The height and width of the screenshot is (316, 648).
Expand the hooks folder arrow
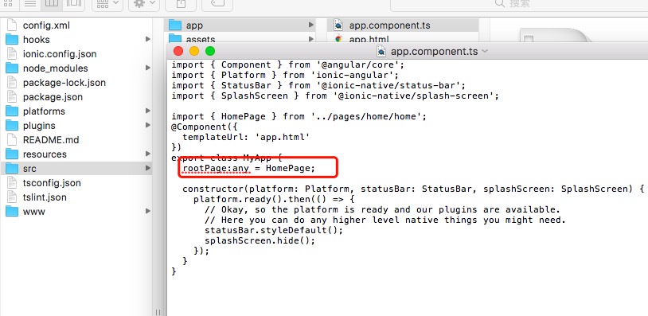pos(148,39)
